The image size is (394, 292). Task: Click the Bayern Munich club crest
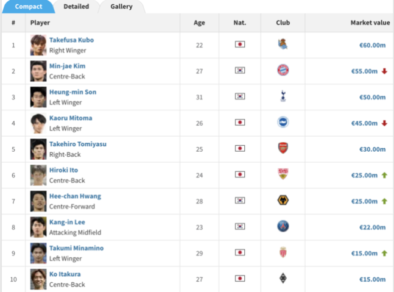(283, 70)
